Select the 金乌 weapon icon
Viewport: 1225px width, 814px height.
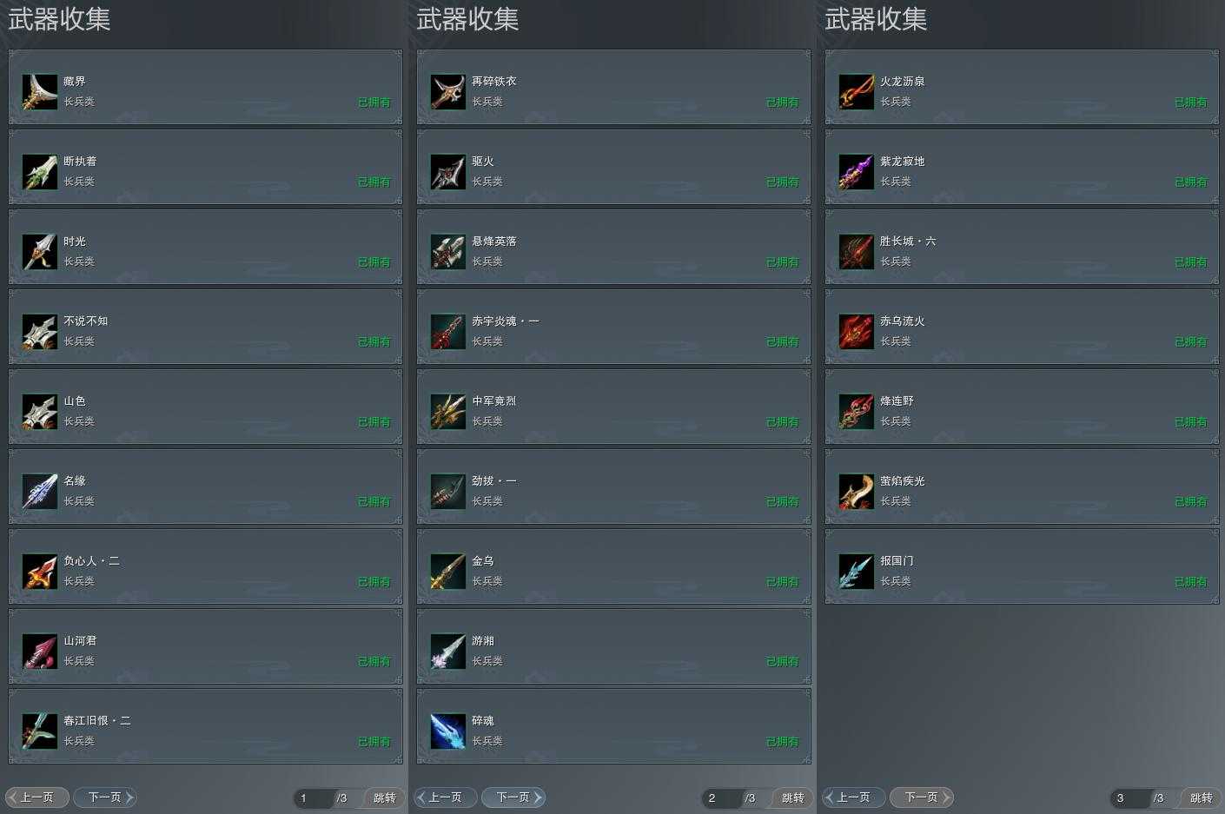[448, 572]
